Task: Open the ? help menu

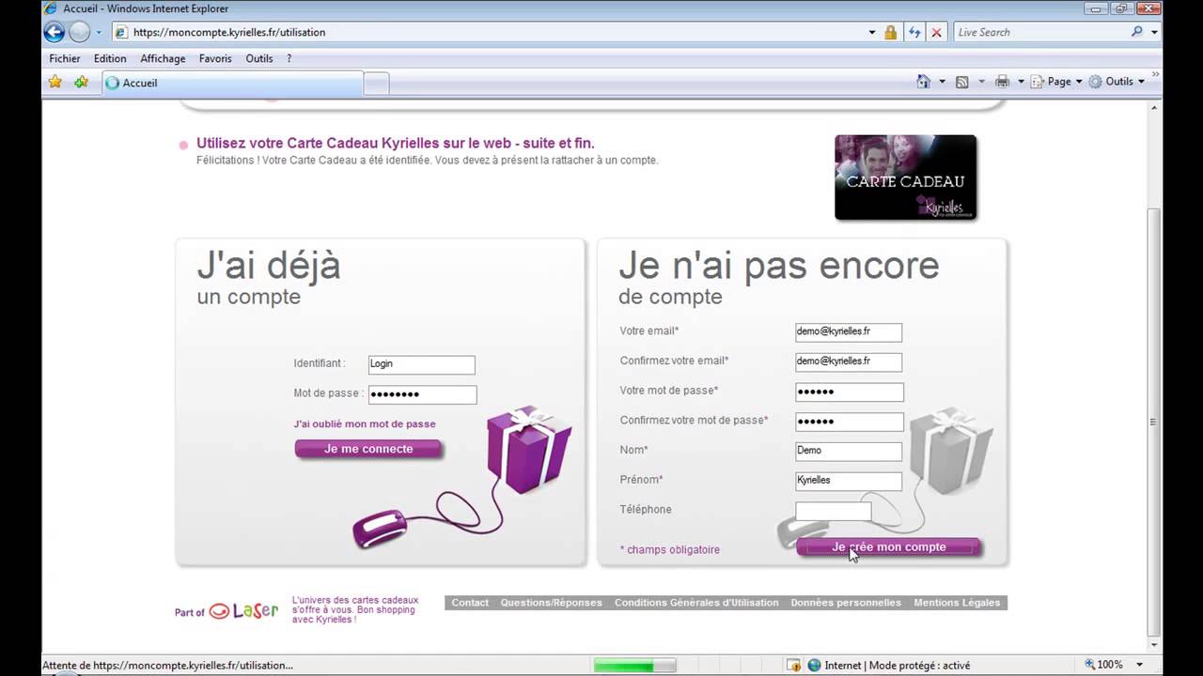Action: 289,58
